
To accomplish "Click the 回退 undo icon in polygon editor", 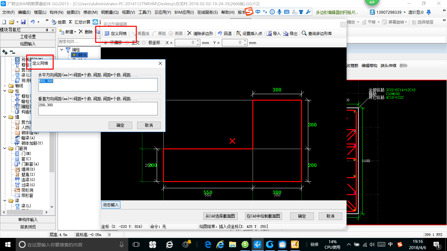I will point(220,33).
